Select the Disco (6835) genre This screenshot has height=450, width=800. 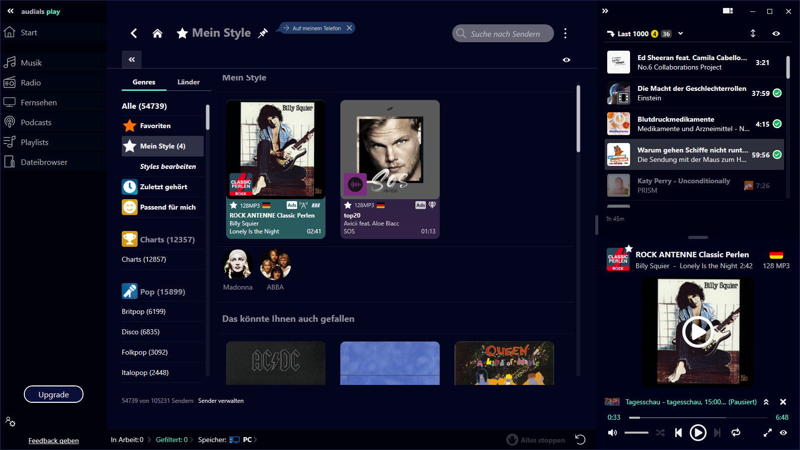[x=141, y=332]
